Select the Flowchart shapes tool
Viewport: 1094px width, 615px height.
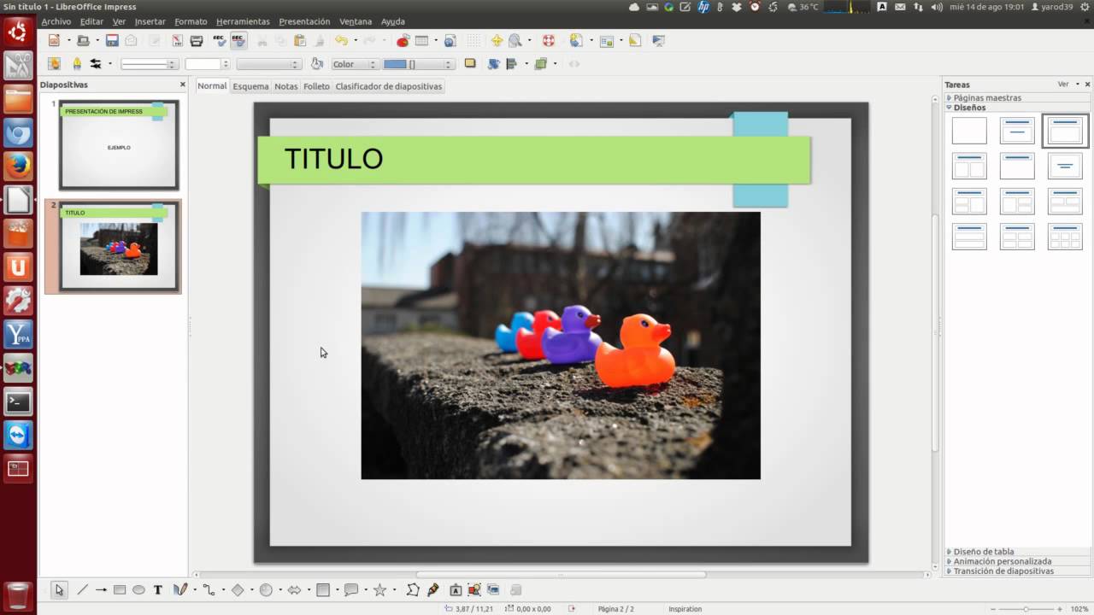coord(322,589)
